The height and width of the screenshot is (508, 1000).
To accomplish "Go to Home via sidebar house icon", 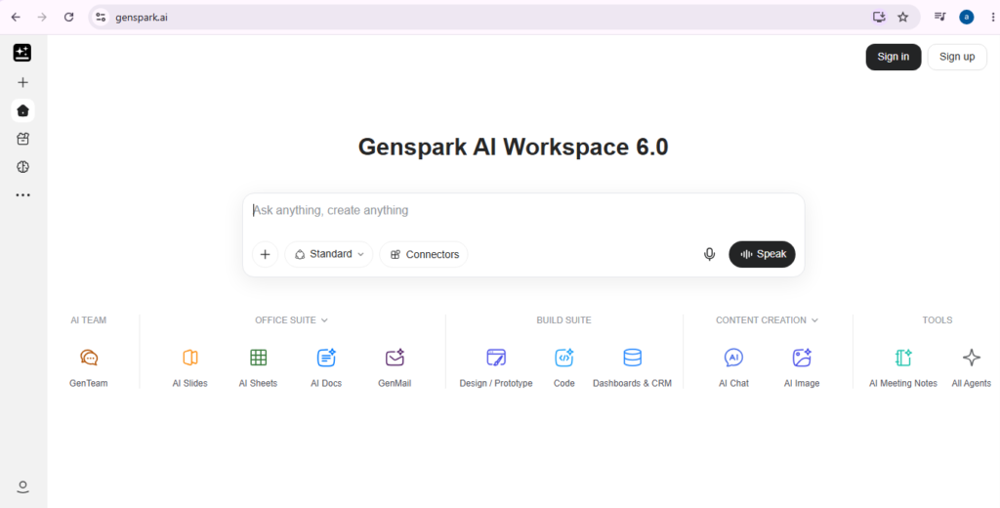I will [x=23, y=111].
